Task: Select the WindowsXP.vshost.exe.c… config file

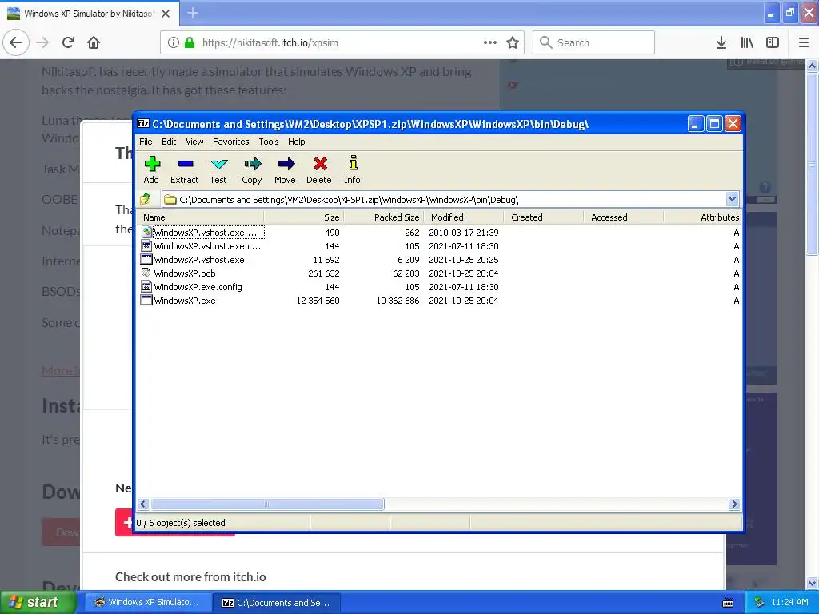Action: [207, 246]
